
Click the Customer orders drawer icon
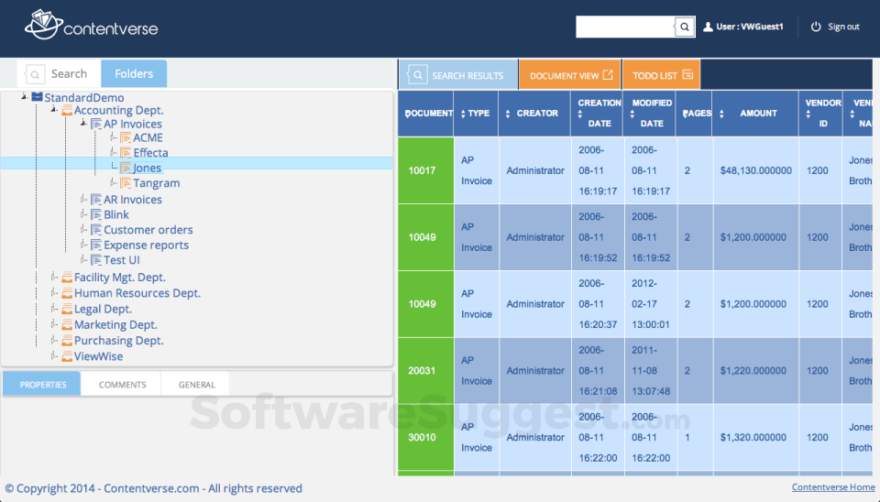coord(96,230)
